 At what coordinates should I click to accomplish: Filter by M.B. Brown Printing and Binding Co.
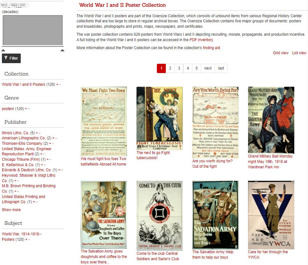pyautogui.click(x=28, y=188)
